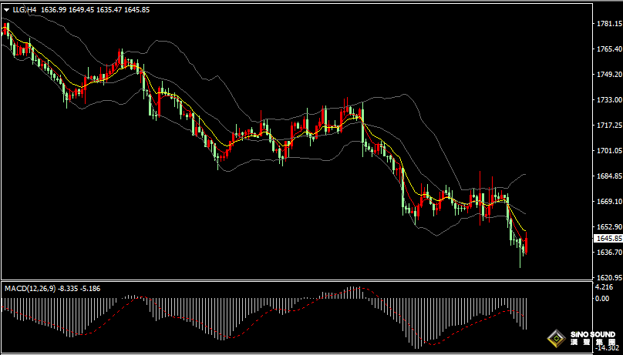The width and height of the screenshot is (623, 355).
Task: Click the 0.00 level on MACD scale
Action: pos(601,298)
